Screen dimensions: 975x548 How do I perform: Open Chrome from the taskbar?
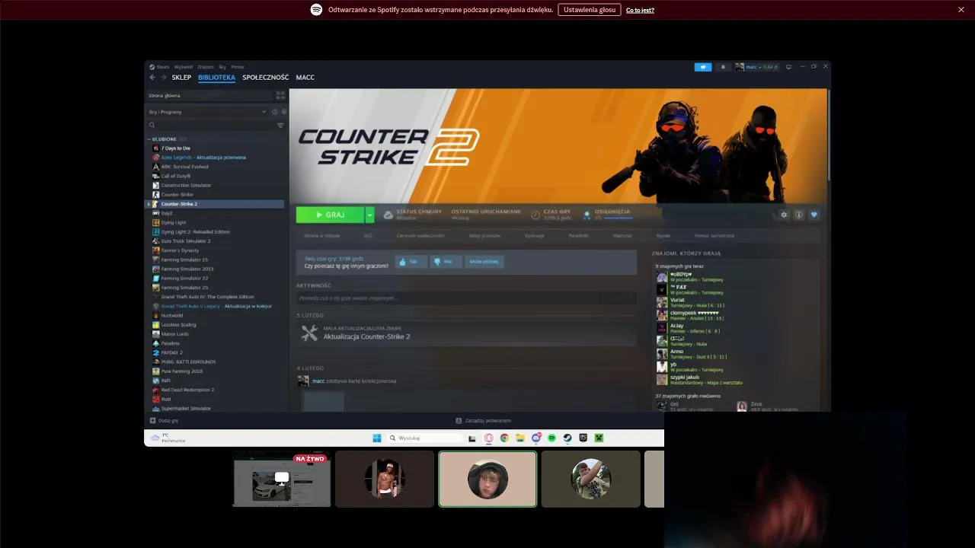(504, 438)
